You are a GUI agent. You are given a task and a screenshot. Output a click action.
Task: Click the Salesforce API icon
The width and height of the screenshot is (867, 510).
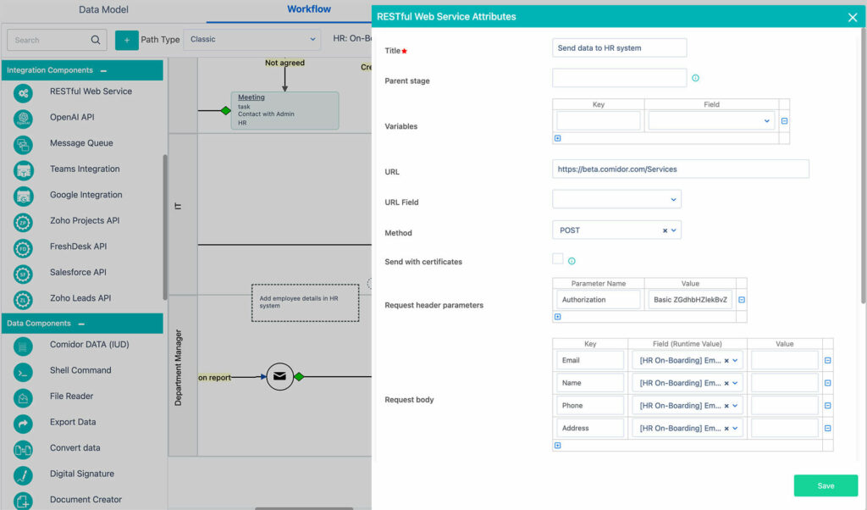pos(24,274)
